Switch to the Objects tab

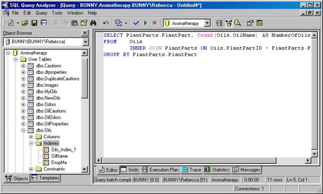click(17, 178)
